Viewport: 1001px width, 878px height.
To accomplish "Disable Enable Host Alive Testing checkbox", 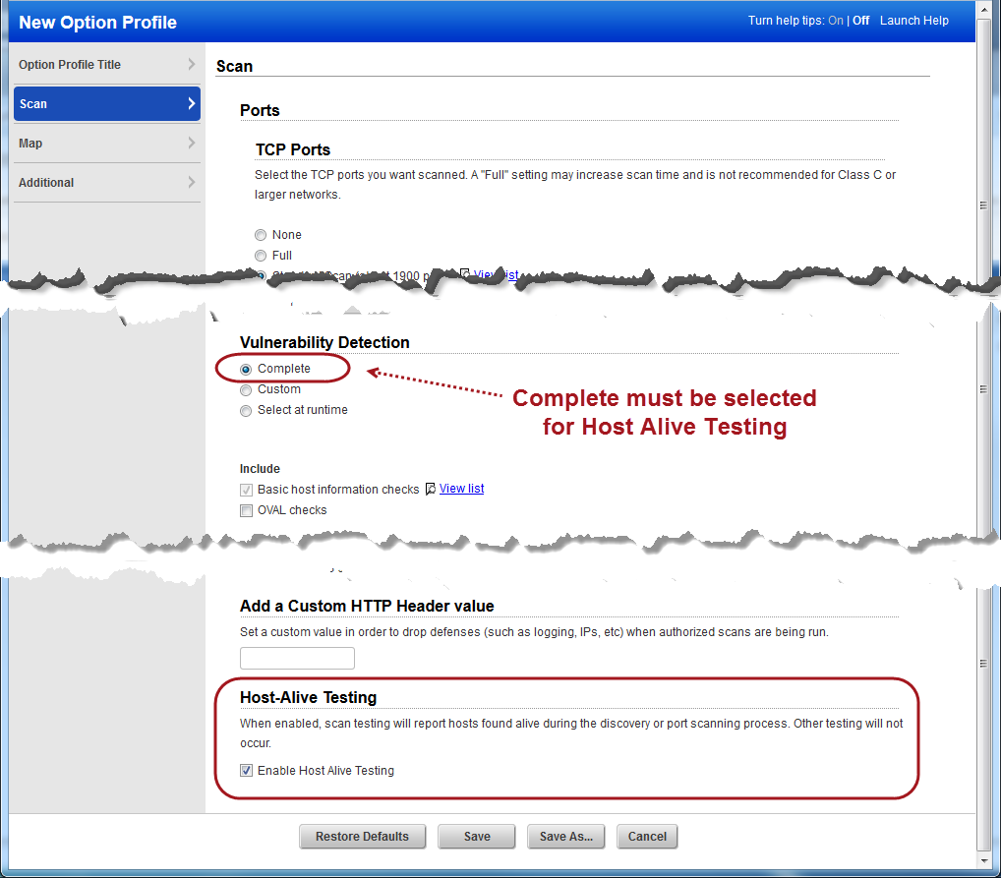I will tap(246, 770).
